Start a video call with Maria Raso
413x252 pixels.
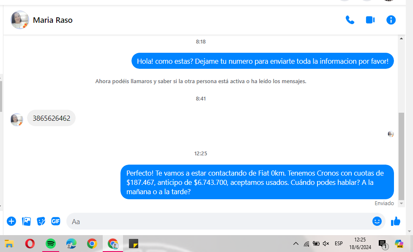pos(370,20)
